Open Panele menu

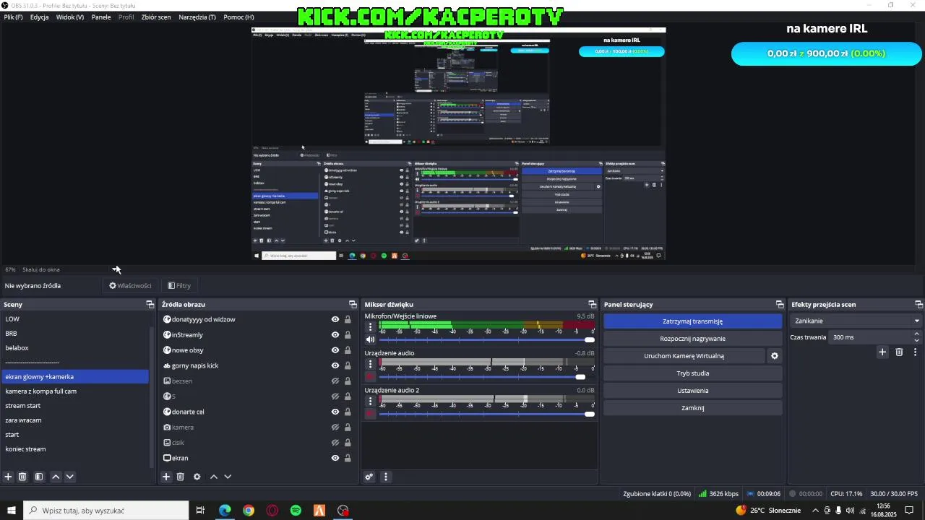click(101, 17)
